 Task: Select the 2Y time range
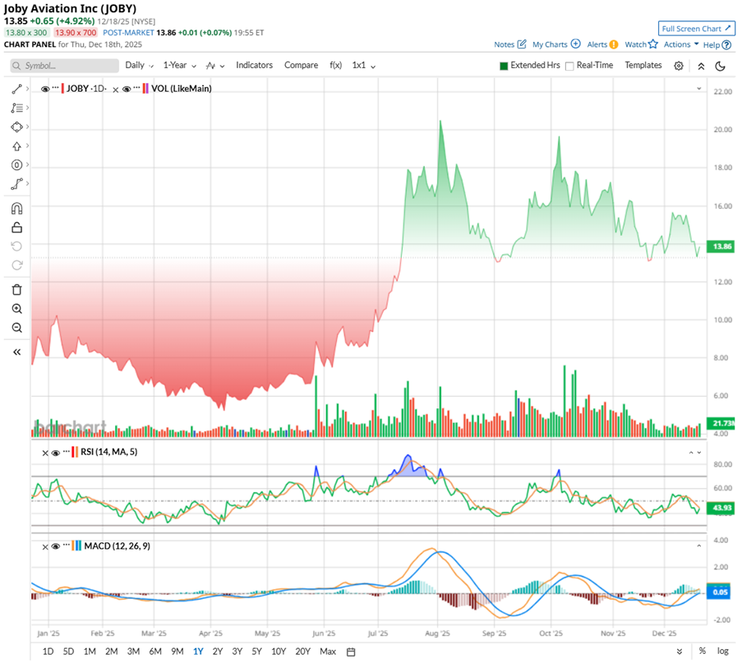(217, 651)
